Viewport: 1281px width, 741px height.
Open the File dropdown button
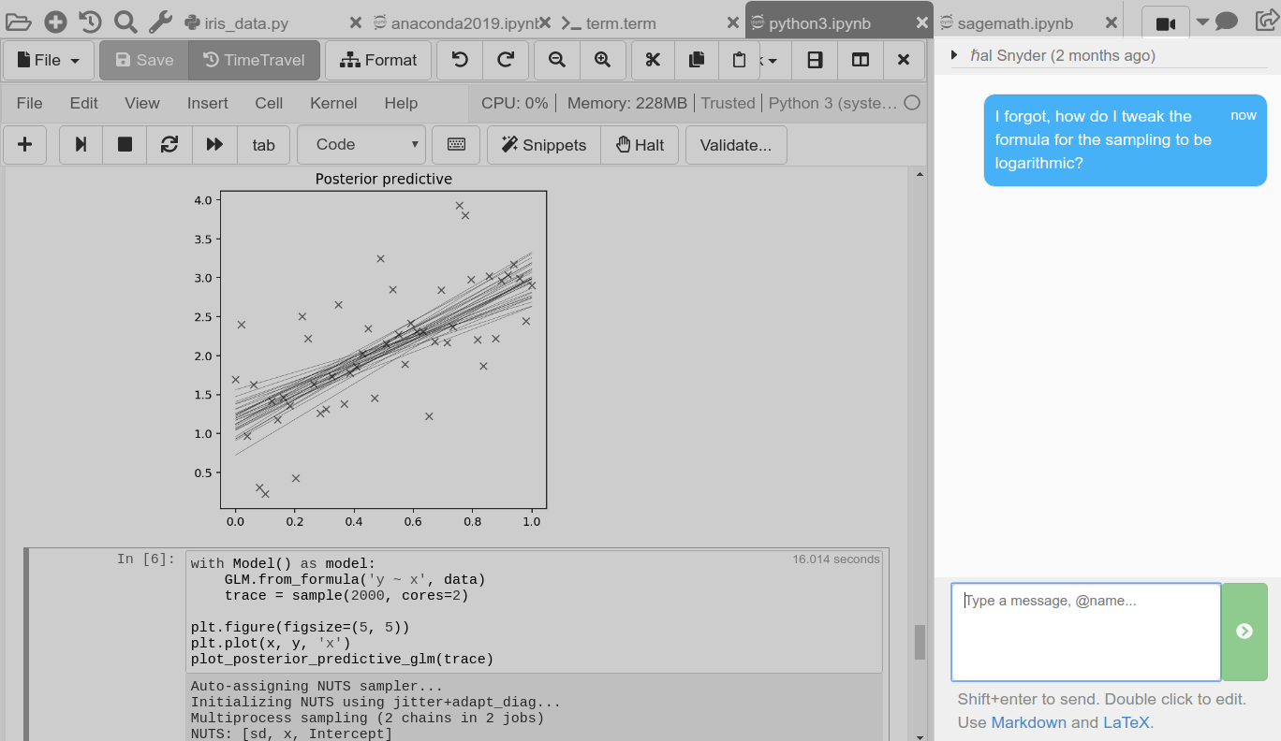tap(49, 60)
